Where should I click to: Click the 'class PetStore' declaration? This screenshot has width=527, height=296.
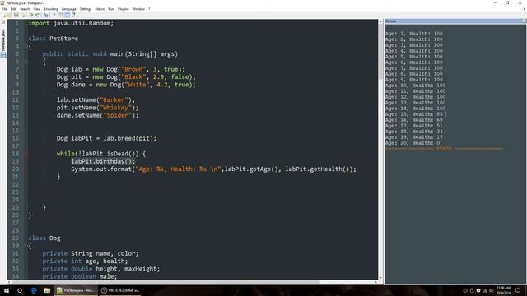pos(53,39)
